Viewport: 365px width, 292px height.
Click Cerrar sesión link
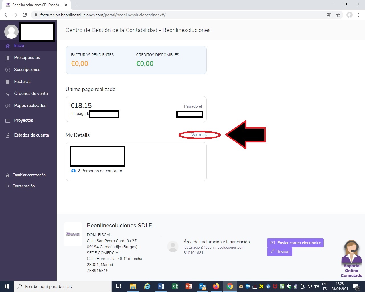click(x=23, y=186)
